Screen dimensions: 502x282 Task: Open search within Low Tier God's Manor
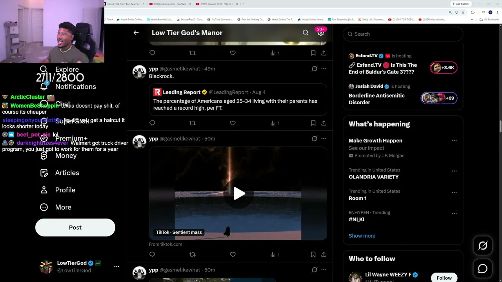[306, 33]
